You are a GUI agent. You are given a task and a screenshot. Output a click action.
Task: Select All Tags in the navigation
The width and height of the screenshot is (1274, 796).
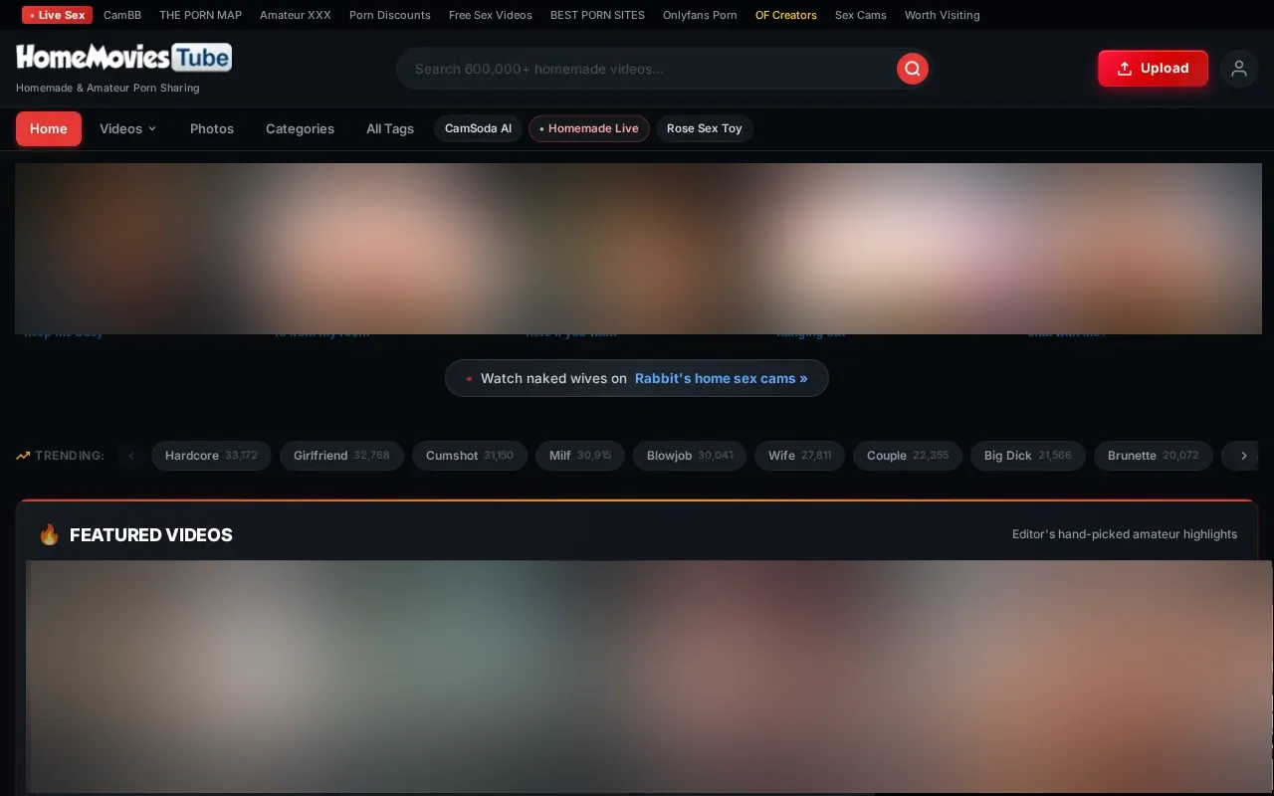[390, 128]
